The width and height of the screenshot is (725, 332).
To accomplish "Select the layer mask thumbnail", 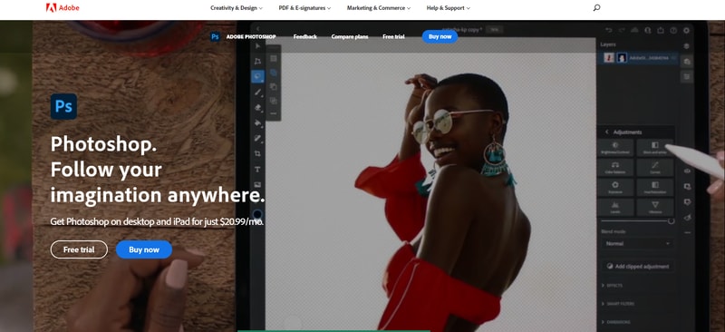I will [x=622, y=58].
